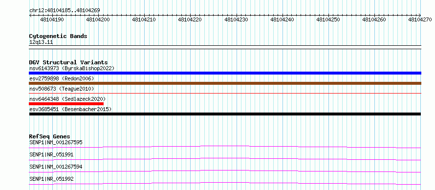Open the RefSeq Genes track heading
Viewport: 435px width, 190px height.
click(x=50, y=136)
